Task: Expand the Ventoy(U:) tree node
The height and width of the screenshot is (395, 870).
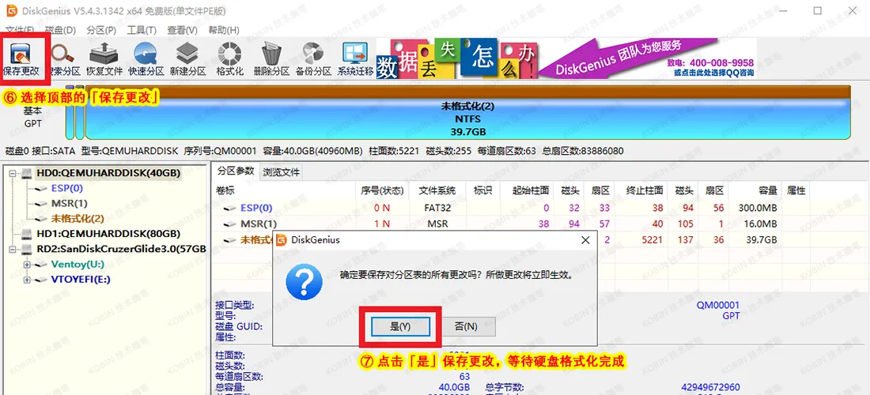Action: pos(27,265)
